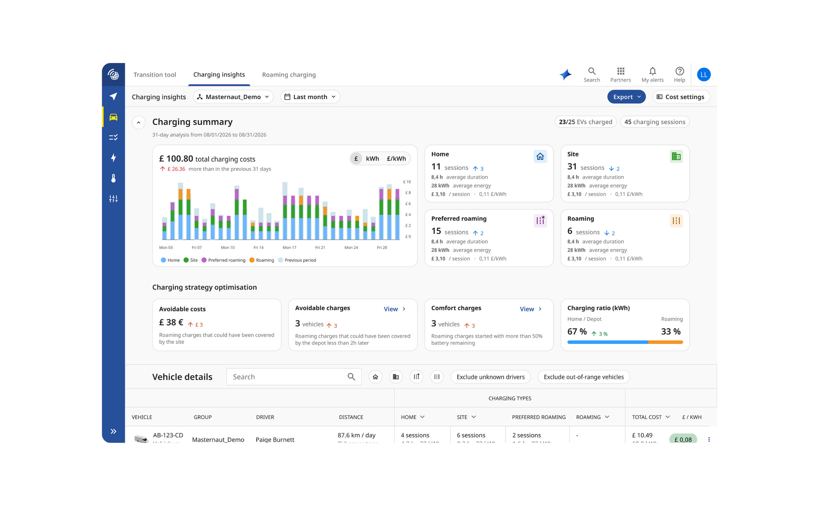Open Last month date dropdown
This screenshot has width=819, height=506.
click(310, 97)
